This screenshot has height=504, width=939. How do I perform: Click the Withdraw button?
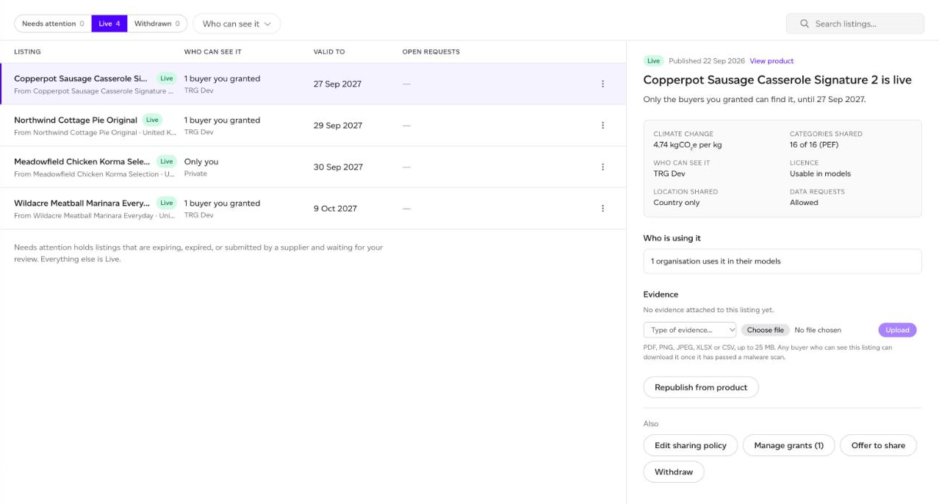click(x=674, y=472)
